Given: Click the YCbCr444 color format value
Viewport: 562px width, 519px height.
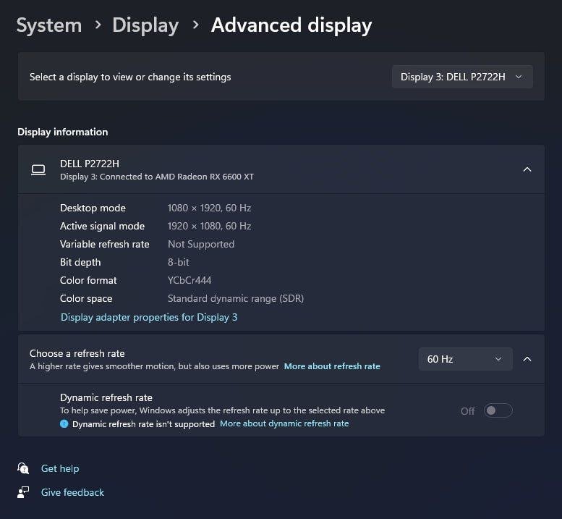Looking at the screenshot, I should tap(190, 280).
